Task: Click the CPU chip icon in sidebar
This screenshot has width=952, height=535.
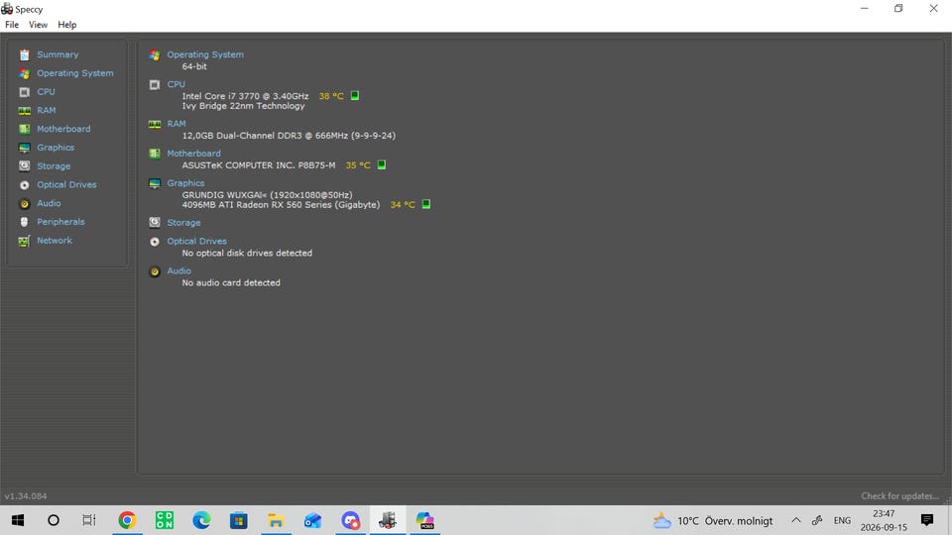Action: click(24, 92)
